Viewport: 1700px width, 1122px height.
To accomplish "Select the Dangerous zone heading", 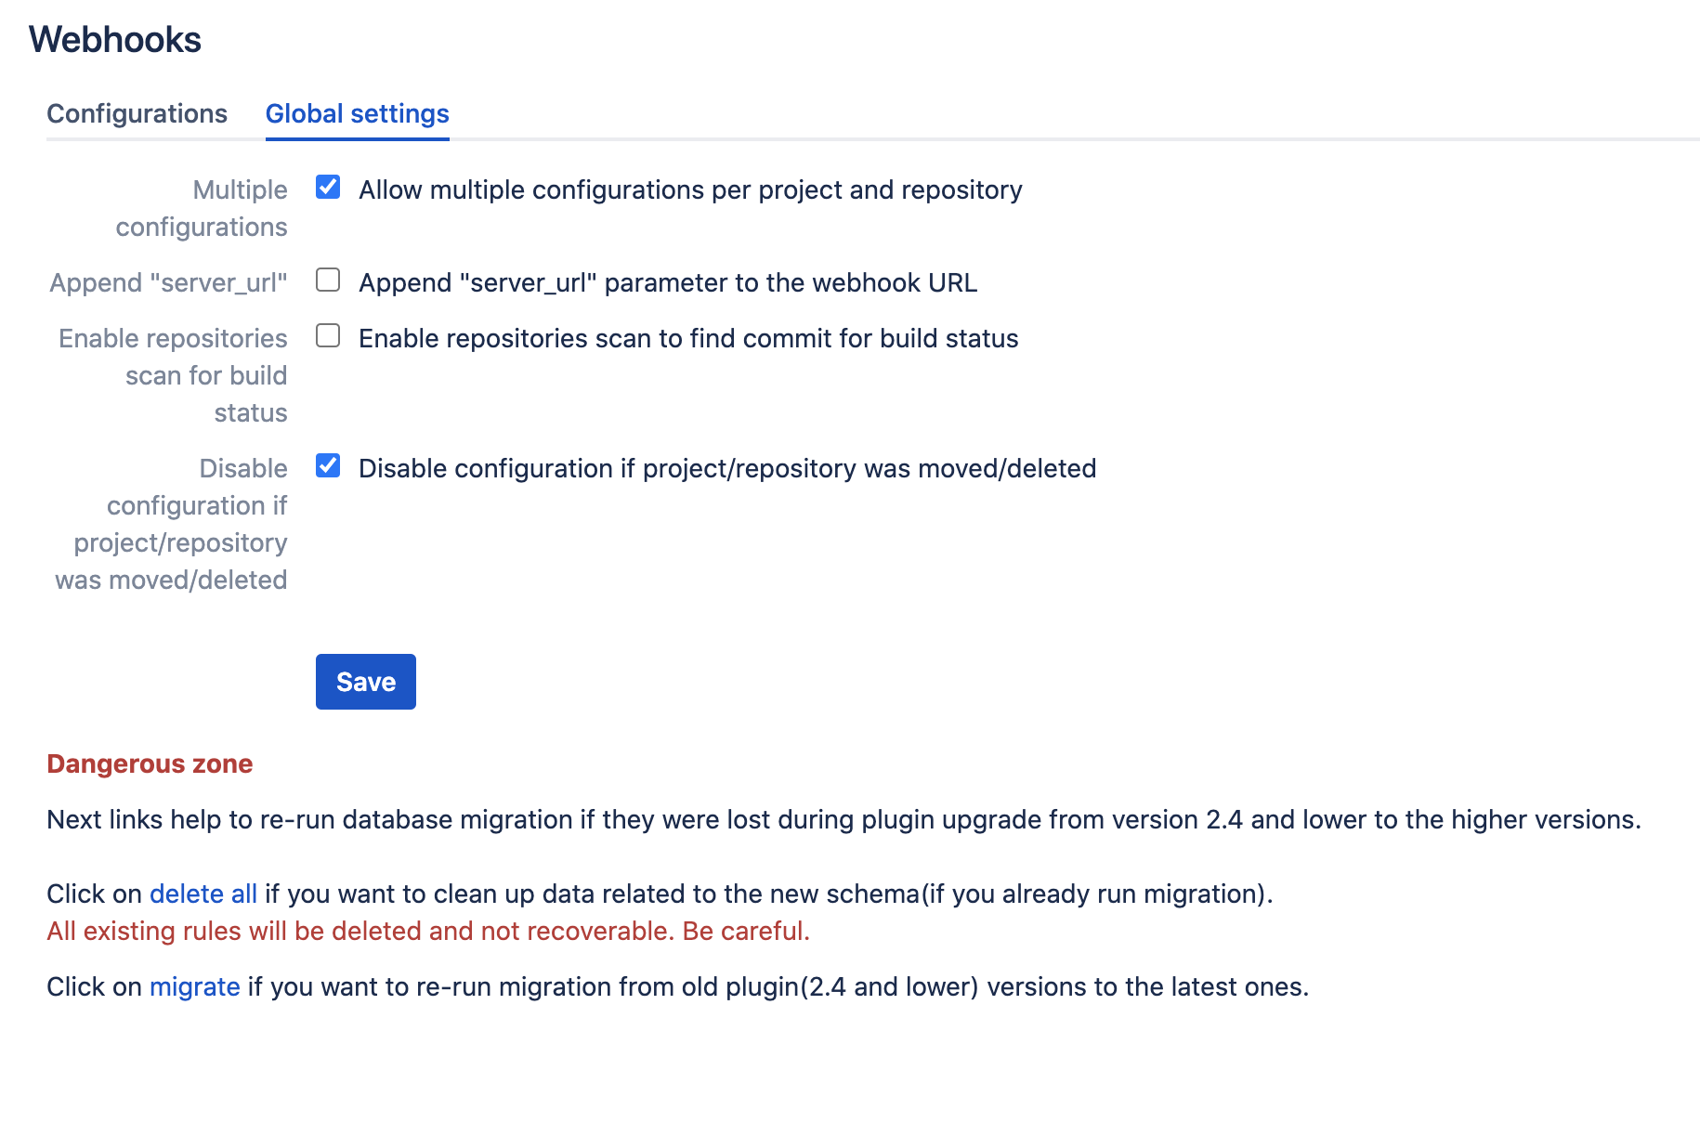I will [149, 763].
